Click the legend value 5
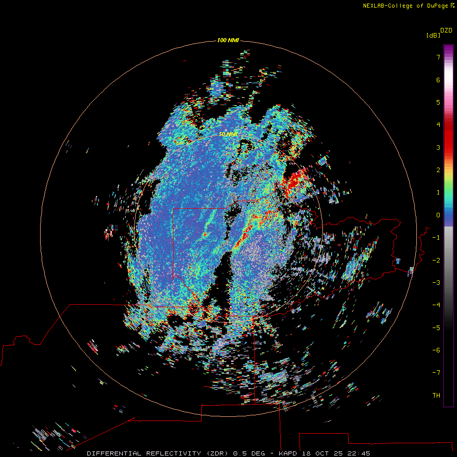Image resolution: width=457 pixels, height=457 pixels. tap(438, 102)
